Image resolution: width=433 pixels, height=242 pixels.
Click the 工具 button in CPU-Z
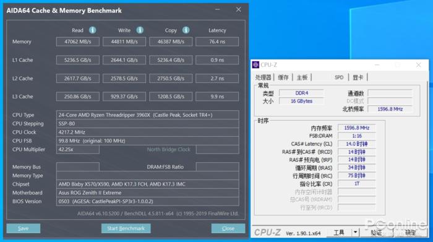(339, 233)
